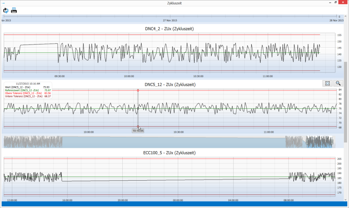Click 'Referenzwert' tooltip row
This screenshot has width=349, height=208.
click(28, 90)
